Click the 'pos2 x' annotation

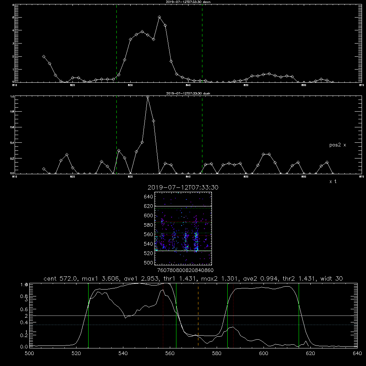tap(337, 145)
